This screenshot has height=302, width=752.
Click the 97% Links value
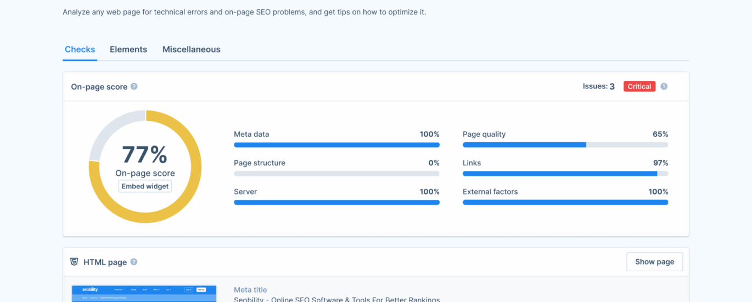click(x=660, y=163)
